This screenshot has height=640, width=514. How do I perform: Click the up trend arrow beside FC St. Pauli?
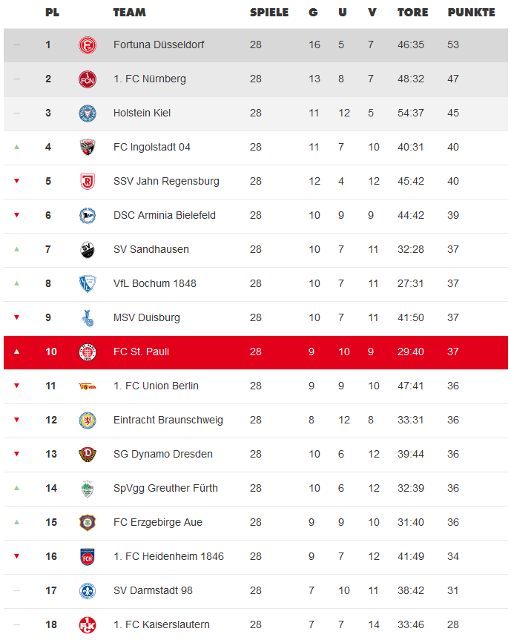coord(16,352)
